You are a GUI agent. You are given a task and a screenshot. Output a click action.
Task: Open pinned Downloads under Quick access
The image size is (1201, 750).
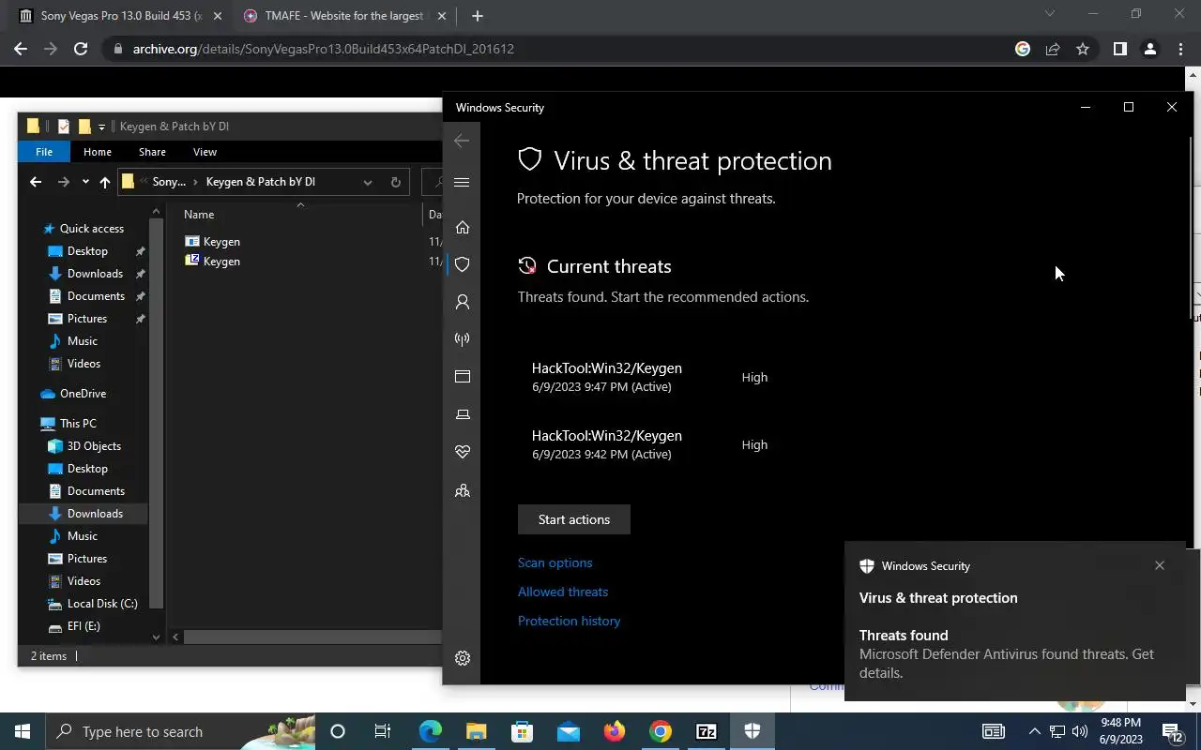pyautogui.click(x=95, y=274)
